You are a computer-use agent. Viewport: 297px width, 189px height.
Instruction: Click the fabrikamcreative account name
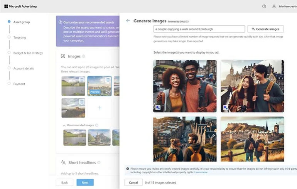point(288,7)
